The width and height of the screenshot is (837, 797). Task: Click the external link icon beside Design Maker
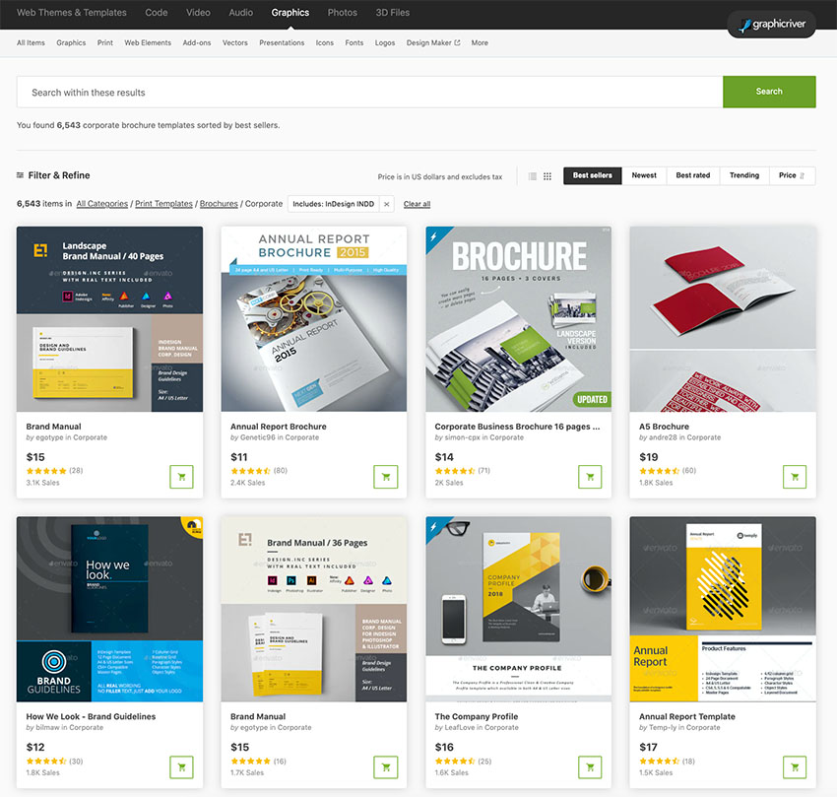tap(456, 43)
